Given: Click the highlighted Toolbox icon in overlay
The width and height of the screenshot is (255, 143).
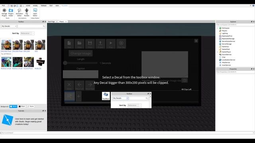Looking at the screenshot, I should click(106, 96).
